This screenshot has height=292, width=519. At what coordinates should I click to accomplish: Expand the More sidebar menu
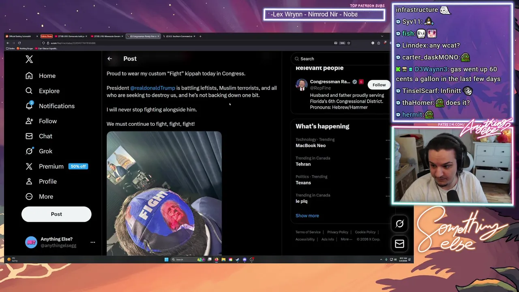[x=39, y=196]
